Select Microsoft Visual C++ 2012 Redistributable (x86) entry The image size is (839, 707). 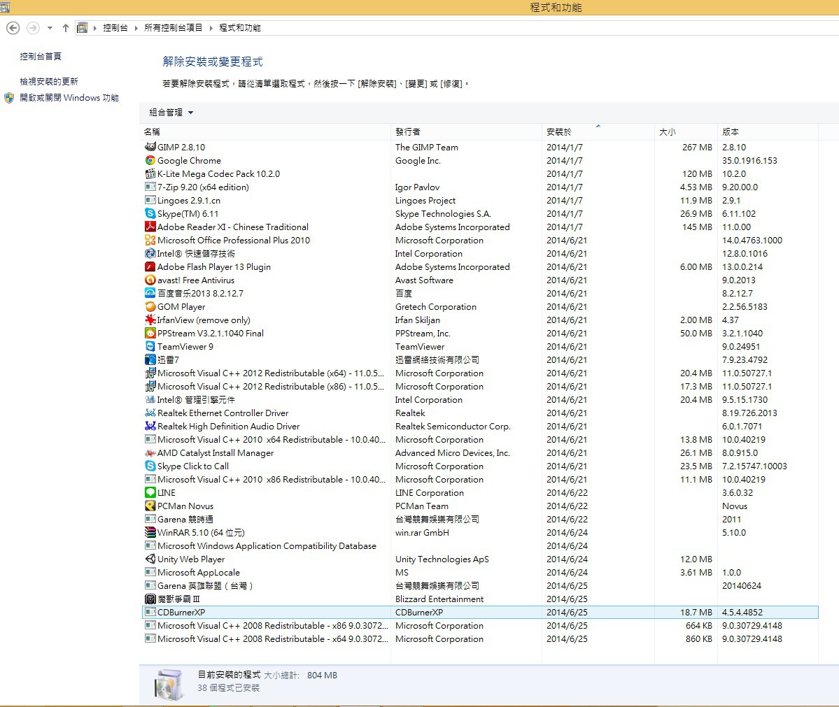480,386
